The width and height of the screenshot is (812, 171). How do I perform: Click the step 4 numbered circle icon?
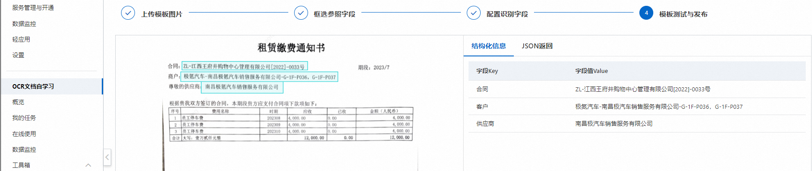coord(646,13)
